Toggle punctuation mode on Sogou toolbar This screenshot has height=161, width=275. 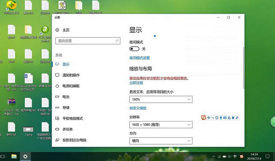pyautogui.click(x=213, y=118)
